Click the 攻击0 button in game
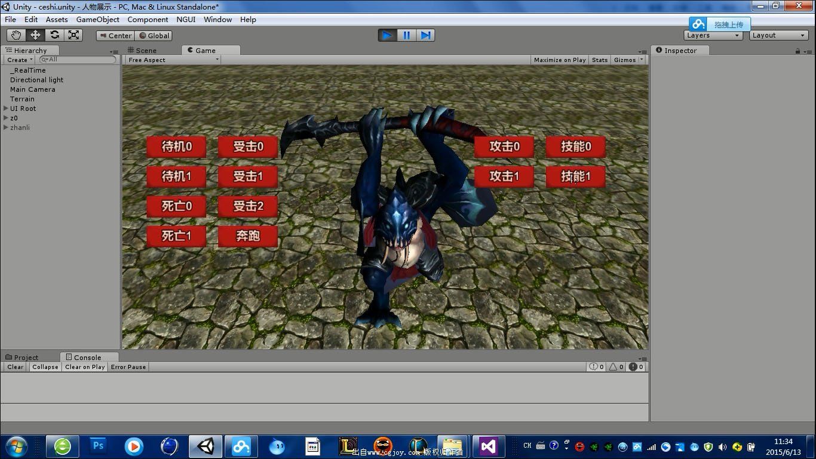 (504, 146)
